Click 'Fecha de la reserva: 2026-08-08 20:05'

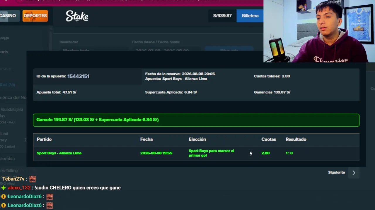coord(180,74)
